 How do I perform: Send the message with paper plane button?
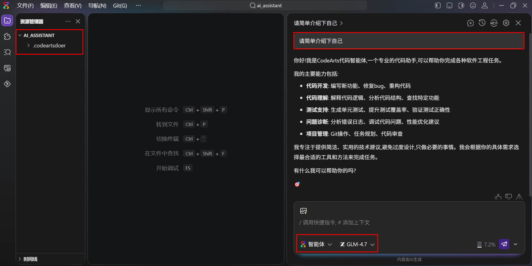coord(504,244)
